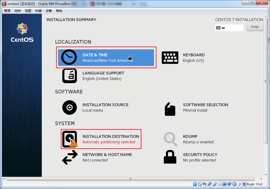Open SOFTWARE SELECTION Minimal Install
The image size is (270, 189).
pos(205,107)
